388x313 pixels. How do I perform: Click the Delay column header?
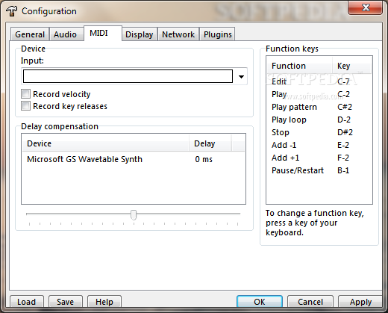click(x=210, y=143)
